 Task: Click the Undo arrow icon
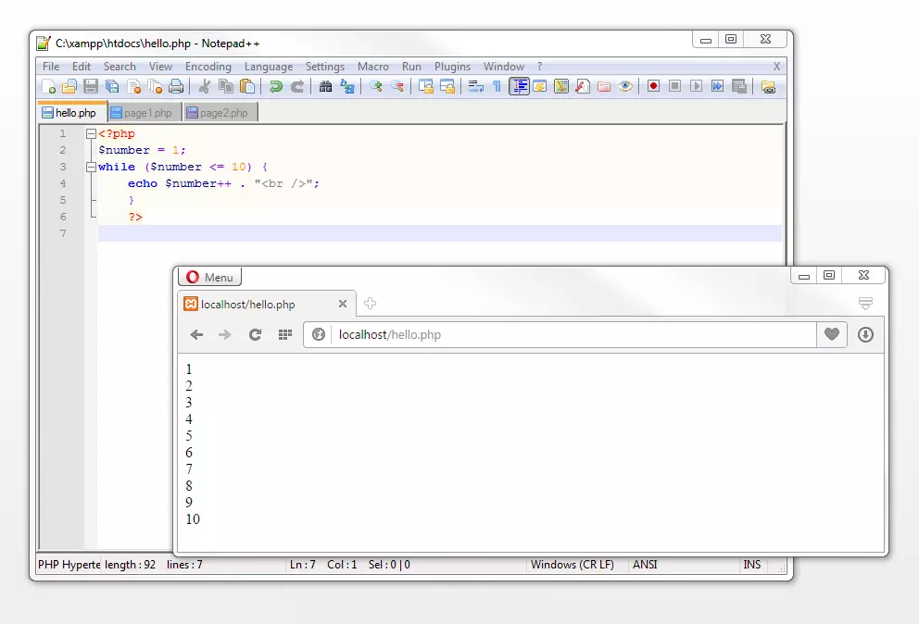coord(276,86)
